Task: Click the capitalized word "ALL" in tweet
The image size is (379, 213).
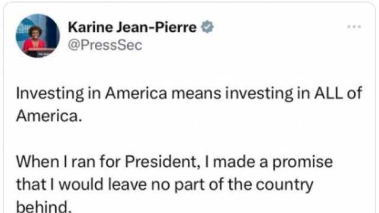Action: point(329,93)
